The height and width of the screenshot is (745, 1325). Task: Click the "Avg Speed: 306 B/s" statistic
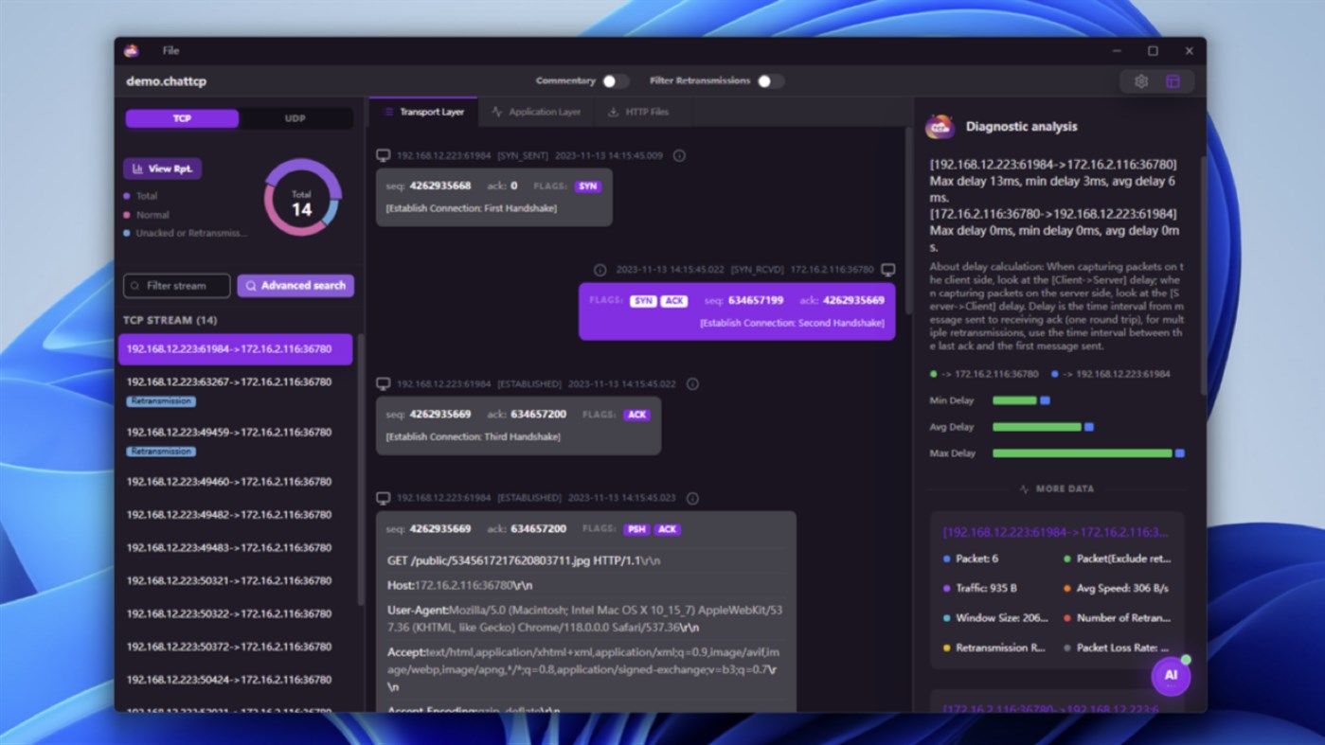point(1116,588)
